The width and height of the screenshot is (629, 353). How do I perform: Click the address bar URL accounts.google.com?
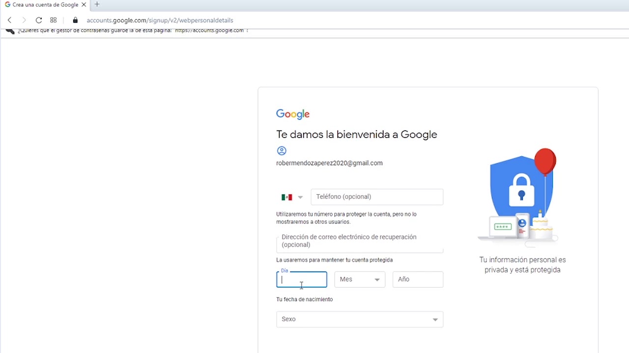160,20
